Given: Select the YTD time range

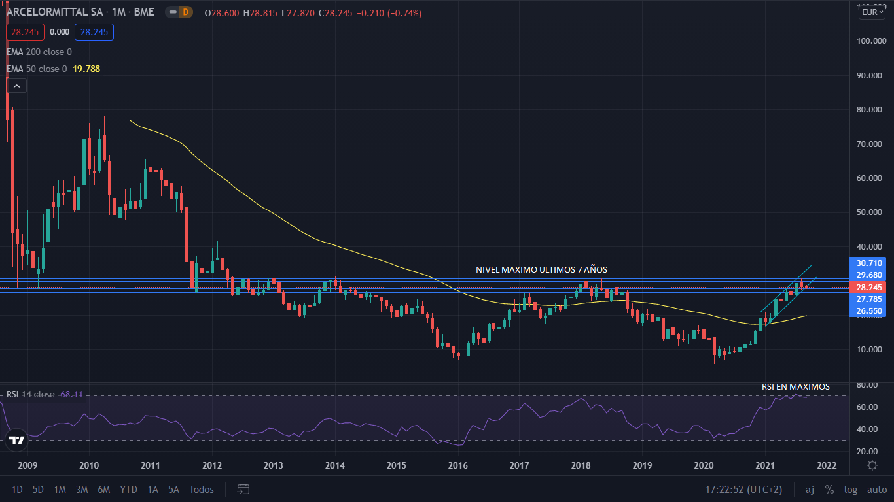Looking at the screenshot, I should [x=128, y=489].
